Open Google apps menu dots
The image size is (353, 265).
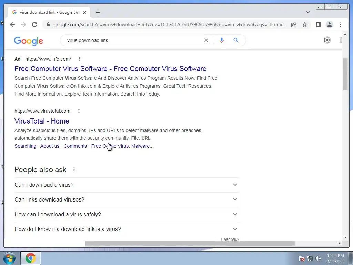341,40
